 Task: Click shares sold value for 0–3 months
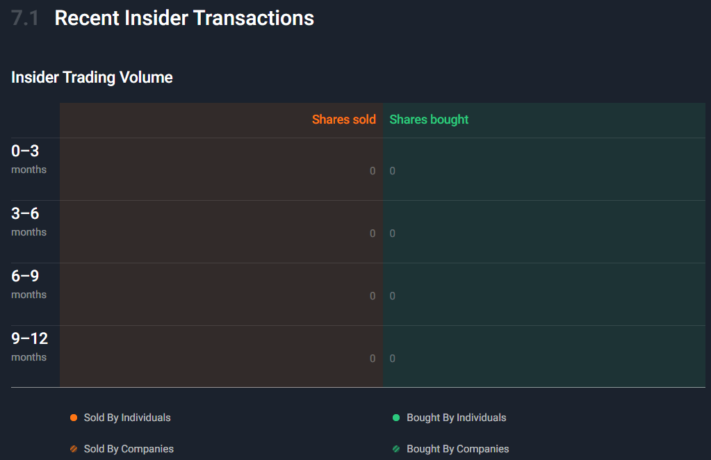point(373,172)
